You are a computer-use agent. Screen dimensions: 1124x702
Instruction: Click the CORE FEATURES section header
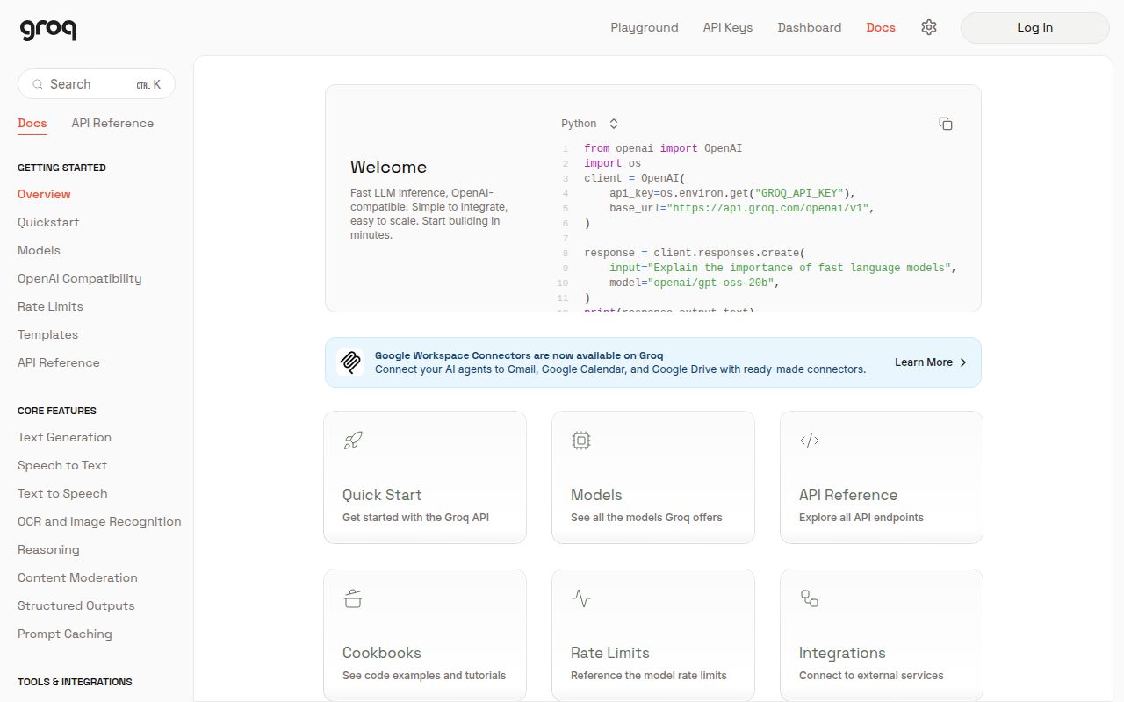pos(57,411)
